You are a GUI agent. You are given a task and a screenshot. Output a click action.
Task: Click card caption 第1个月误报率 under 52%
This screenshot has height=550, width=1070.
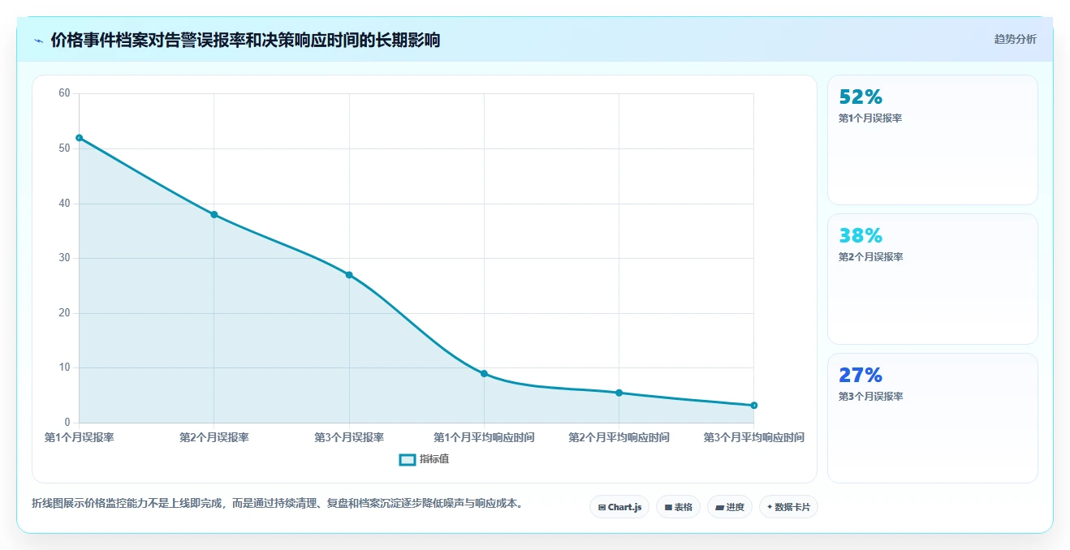pyautogui.click(x=870, y=118)
